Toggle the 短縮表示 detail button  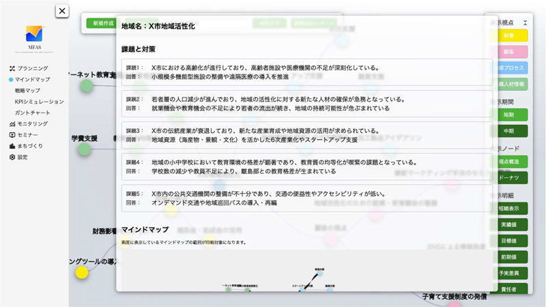(x=508, y=209)
